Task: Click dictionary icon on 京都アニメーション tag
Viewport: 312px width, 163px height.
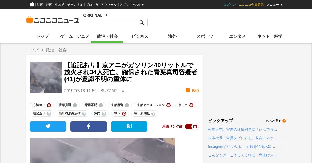Action: point(168,105)
